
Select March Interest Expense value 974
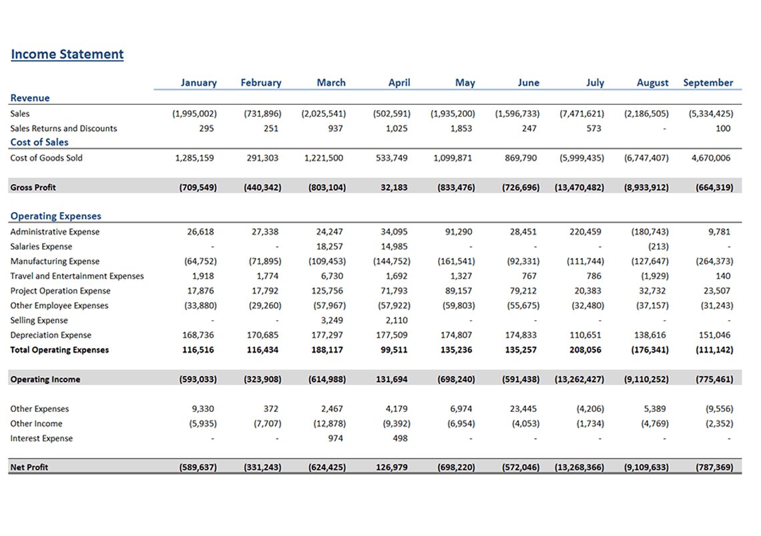coord(335,439)
